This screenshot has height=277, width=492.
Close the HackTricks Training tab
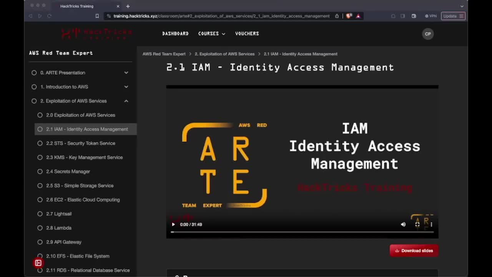(x=118, y=6)
